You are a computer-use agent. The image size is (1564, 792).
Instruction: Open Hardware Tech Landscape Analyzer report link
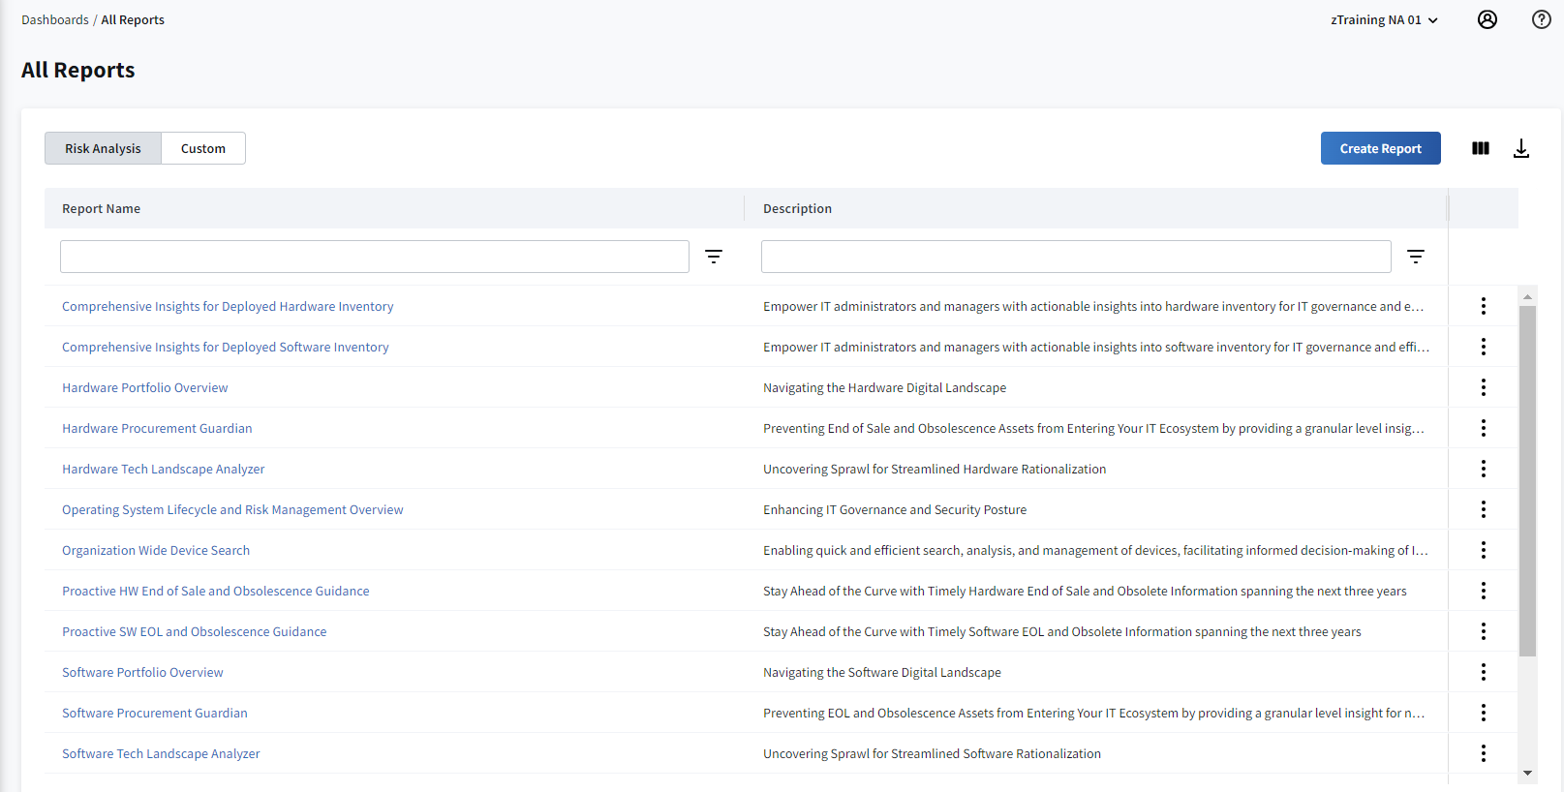point(164,469)
